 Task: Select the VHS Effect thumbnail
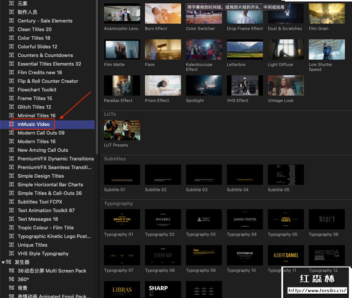point(245,85)
